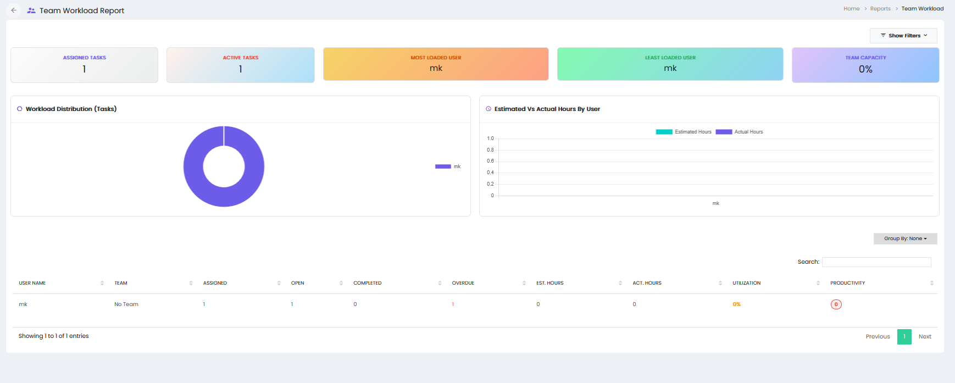Toggle Actual Hours series in chart legend

tap(739, 132)
